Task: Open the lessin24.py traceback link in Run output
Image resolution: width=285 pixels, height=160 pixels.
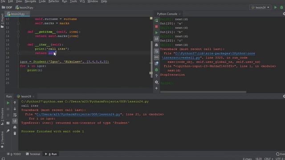Action: coord(78,114)
